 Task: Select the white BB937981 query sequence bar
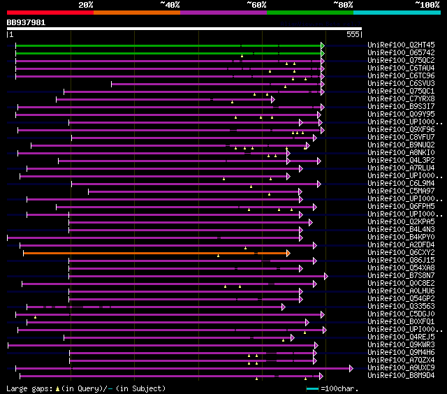[x=184, y=29]
